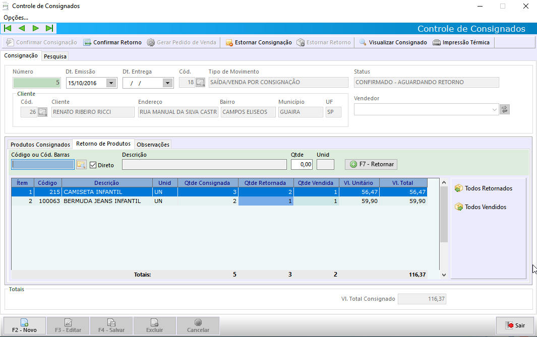
Task: Click the Código column header
Action: [x=47, y=183]
